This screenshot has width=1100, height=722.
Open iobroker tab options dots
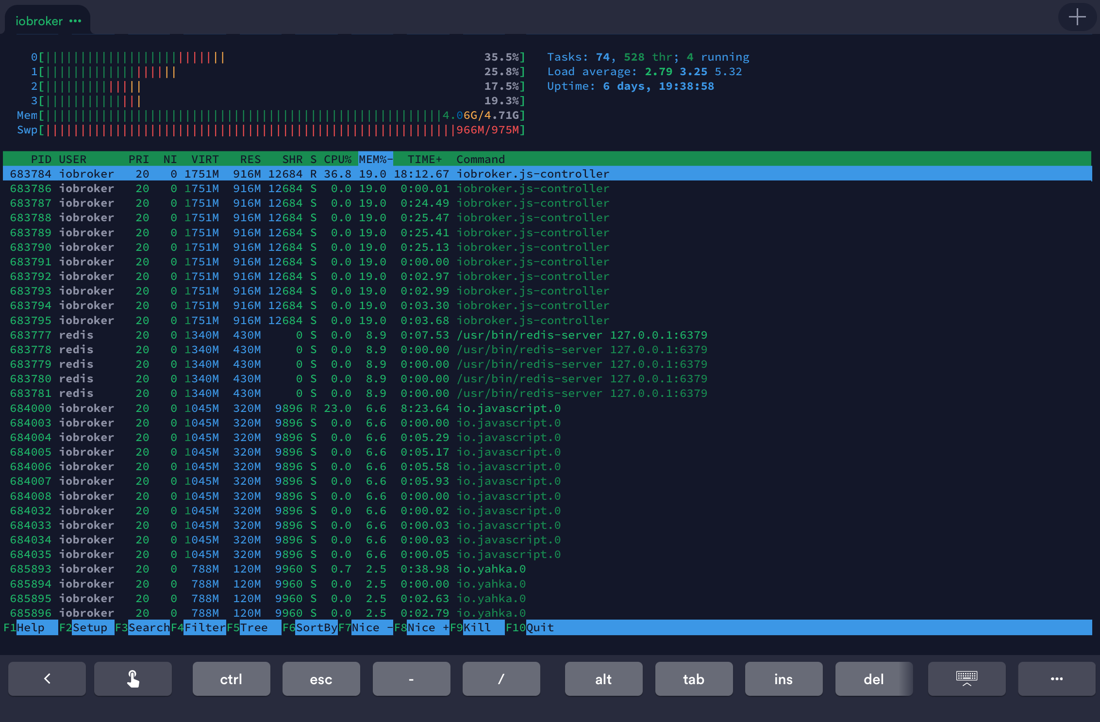(x=75, y=21)
